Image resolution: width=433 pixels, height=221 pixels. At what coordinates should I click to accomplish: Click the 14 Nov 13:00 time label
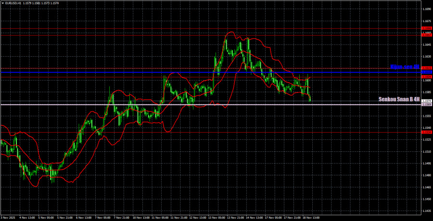254,218
